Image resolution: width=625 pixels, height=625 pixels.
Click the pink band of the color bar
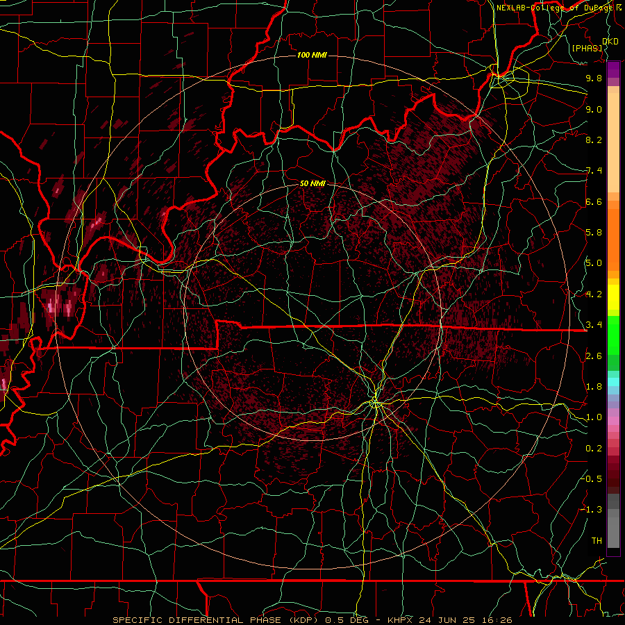pos(613,421)
